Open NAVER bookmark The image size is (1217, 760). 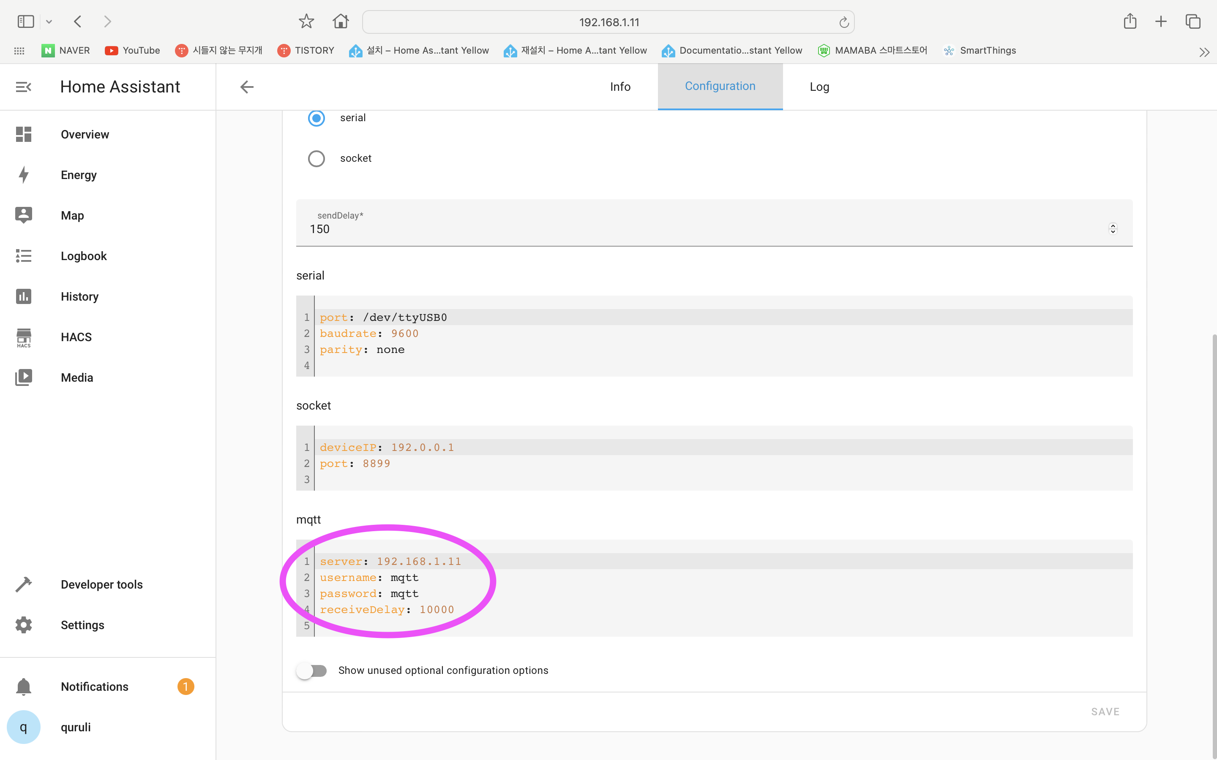[x=66, y=50]
